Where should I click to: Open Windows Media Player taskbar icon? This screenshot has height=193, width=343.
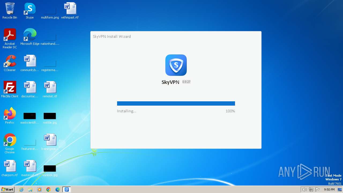coord(39,190)
